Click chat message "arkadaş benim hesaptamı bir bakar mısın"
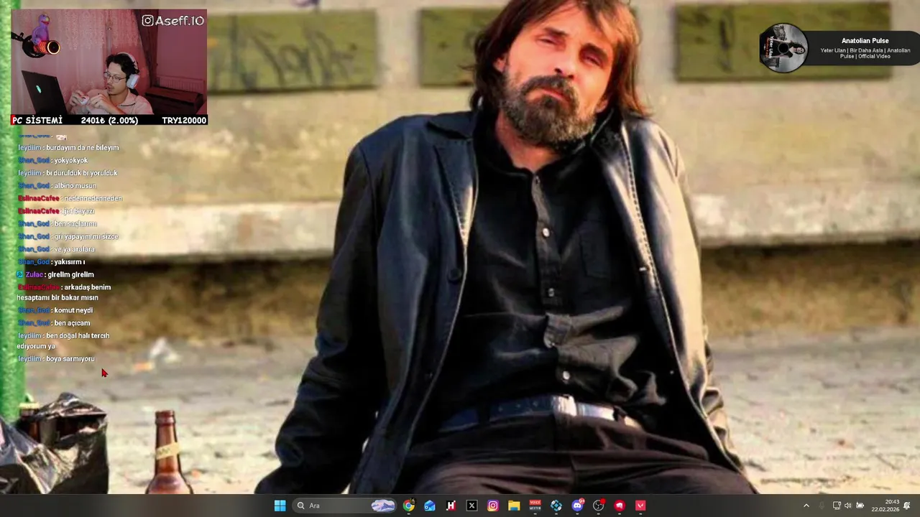This screenshot has width=920, height=517. (x=64, y=292)
